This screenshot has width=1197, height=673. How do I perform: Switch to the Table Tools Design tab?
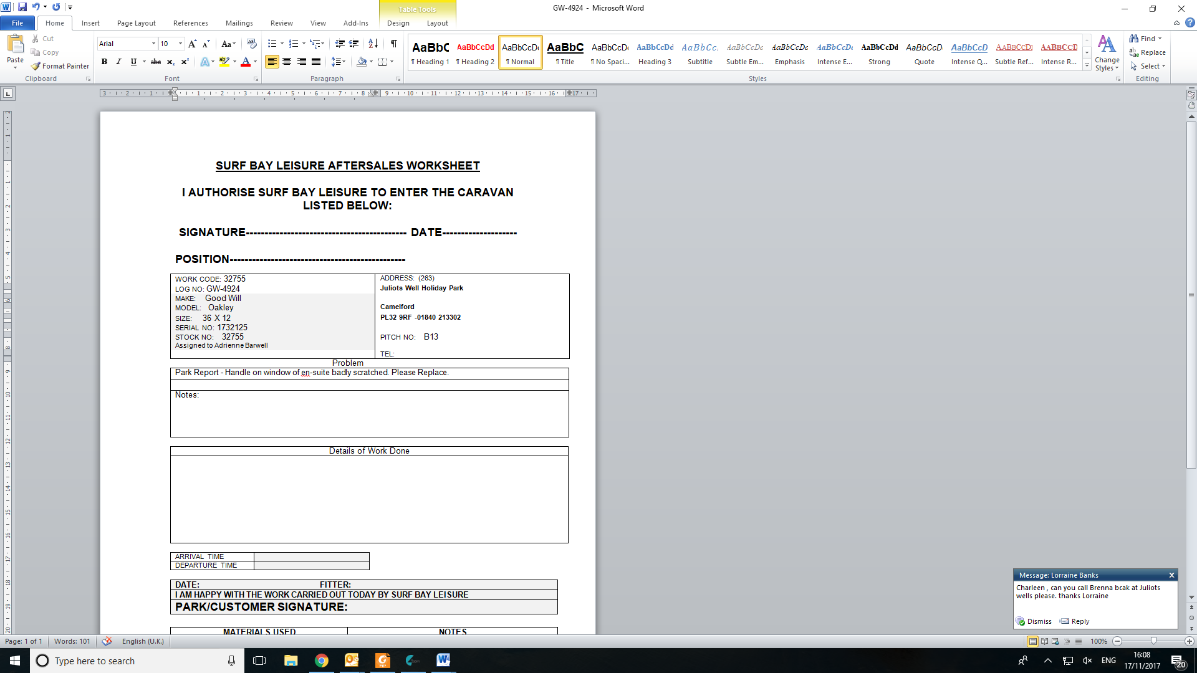point(398,23)
